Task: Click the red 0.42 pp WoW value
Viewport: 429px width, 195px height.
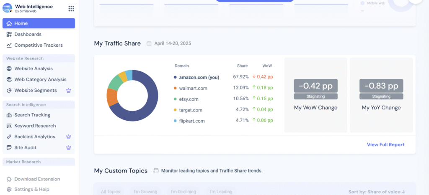Action: pyautogui.click(x=263, y=77)
